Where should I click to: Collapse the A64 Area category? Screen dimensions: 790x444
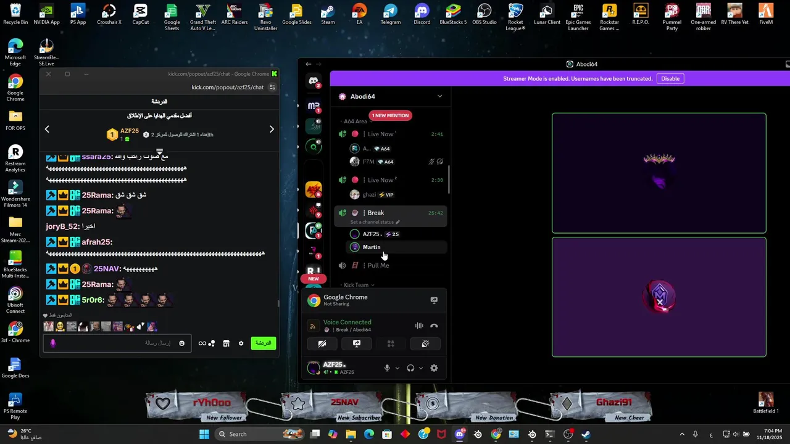355,121
